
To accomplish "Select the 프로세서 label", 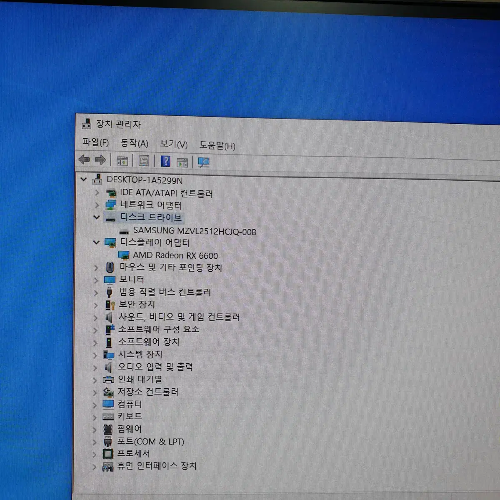I will click(x=133, y=453).
